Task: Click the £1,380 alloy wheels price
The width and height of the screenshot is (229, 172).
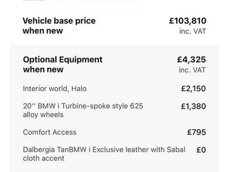Action: 193,106
